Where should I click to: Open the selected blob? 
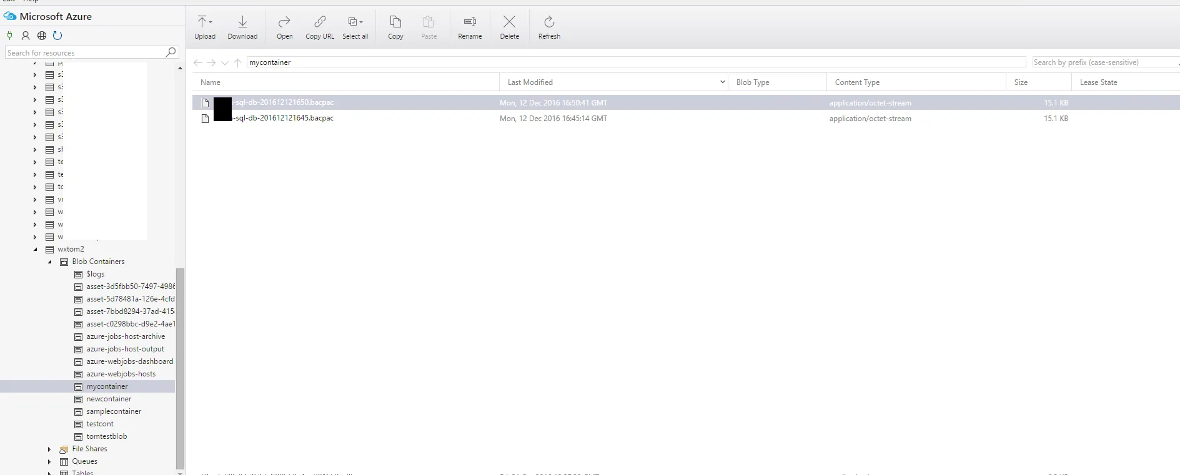pyautogui.click(x=284, y=27)
